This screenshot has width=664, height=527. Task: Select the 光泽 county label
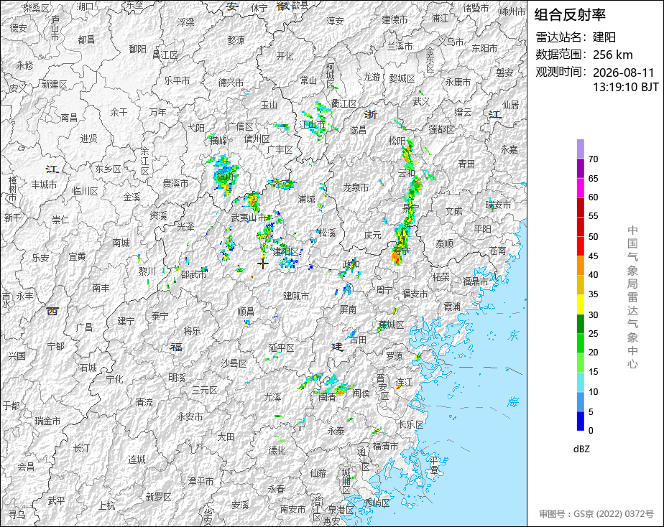[x=185, y=227]
